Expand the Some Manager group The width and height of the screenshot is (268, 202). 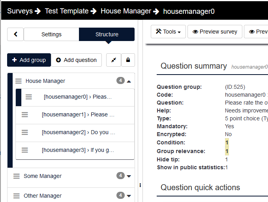129,176
